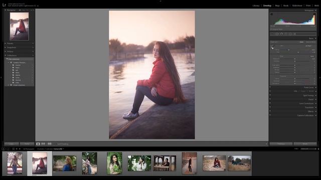This screenshot has width=321, height=180.
Task: Toggle Tone Curve panel on/off switch
Action: point(270,87)
